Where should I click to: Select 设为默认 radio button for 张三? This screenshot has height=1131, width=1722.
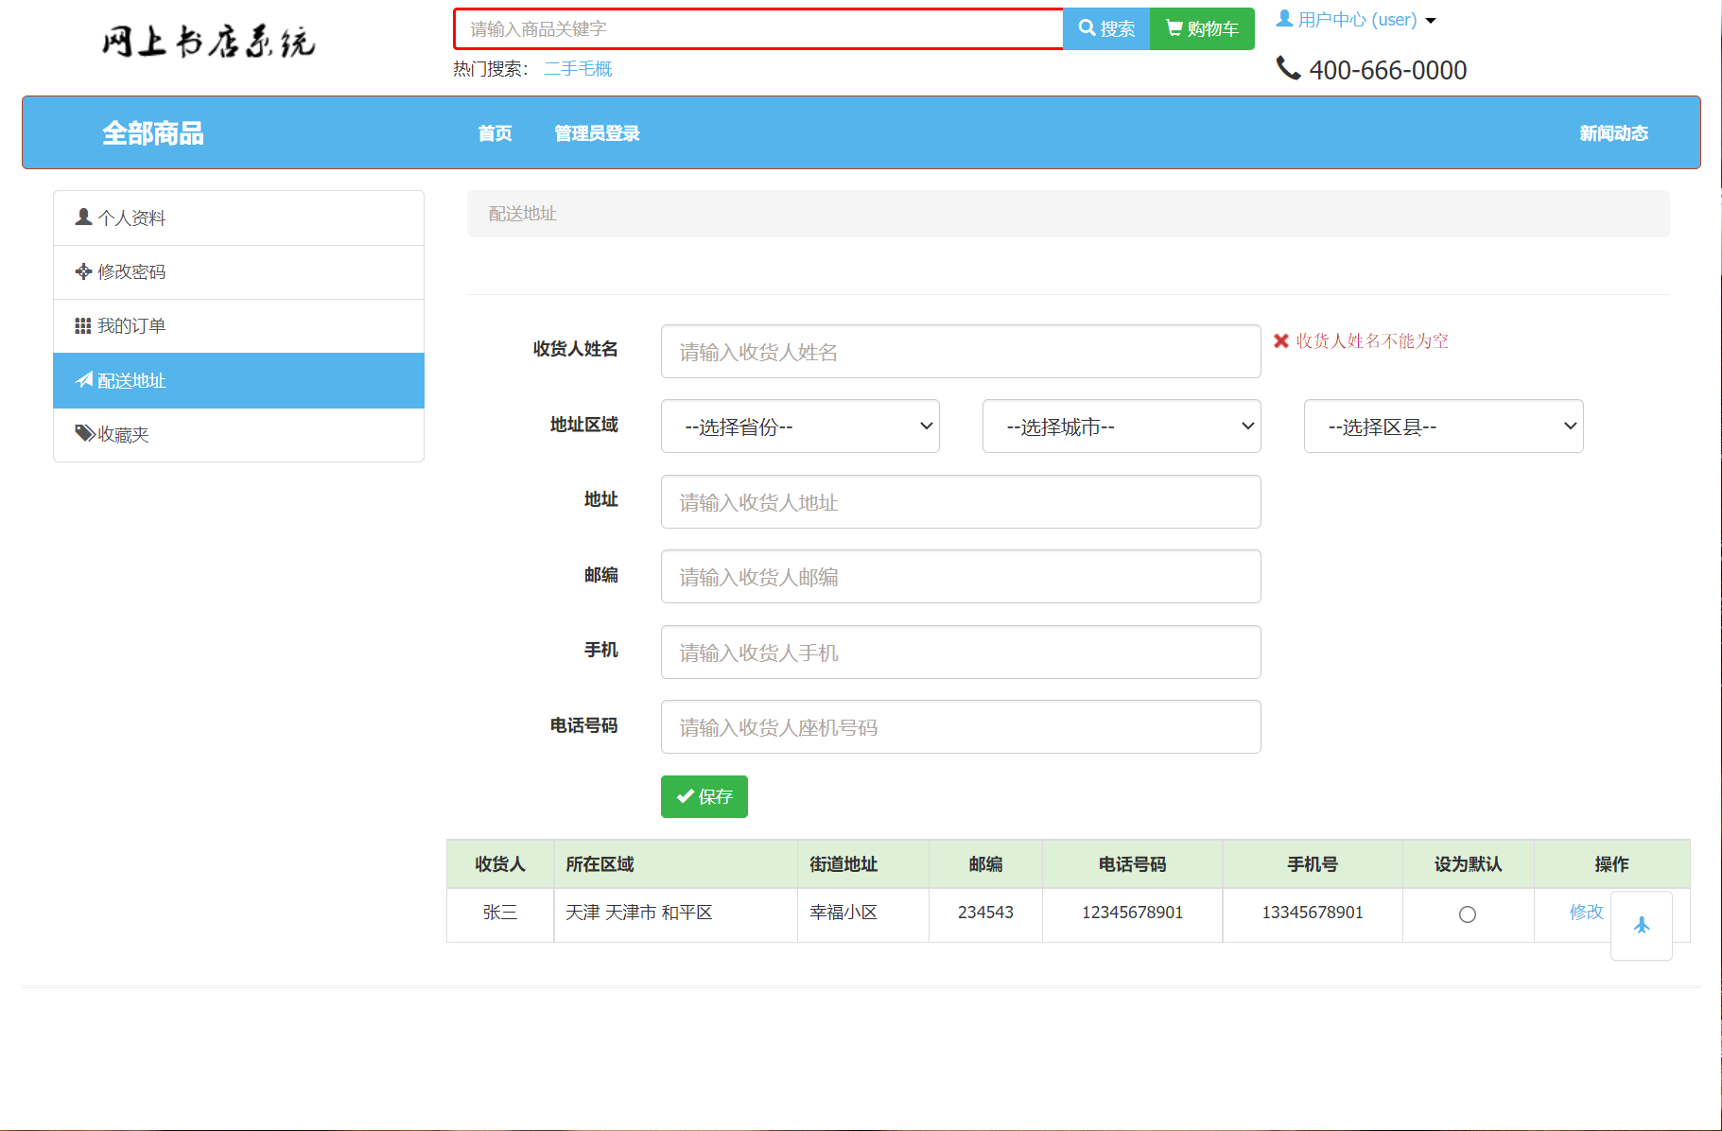[x=1468, y=913]
